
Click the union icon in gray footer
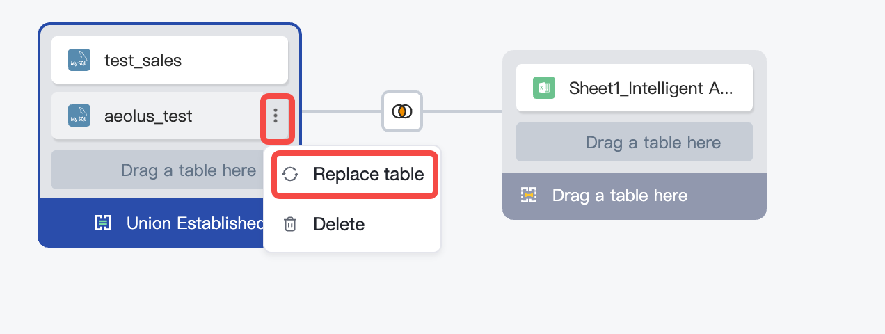529,196
